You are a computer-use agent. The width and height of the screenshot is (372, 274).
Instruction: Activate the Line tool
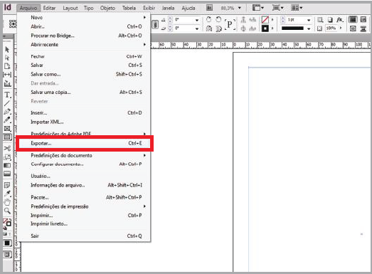[7, 103]
